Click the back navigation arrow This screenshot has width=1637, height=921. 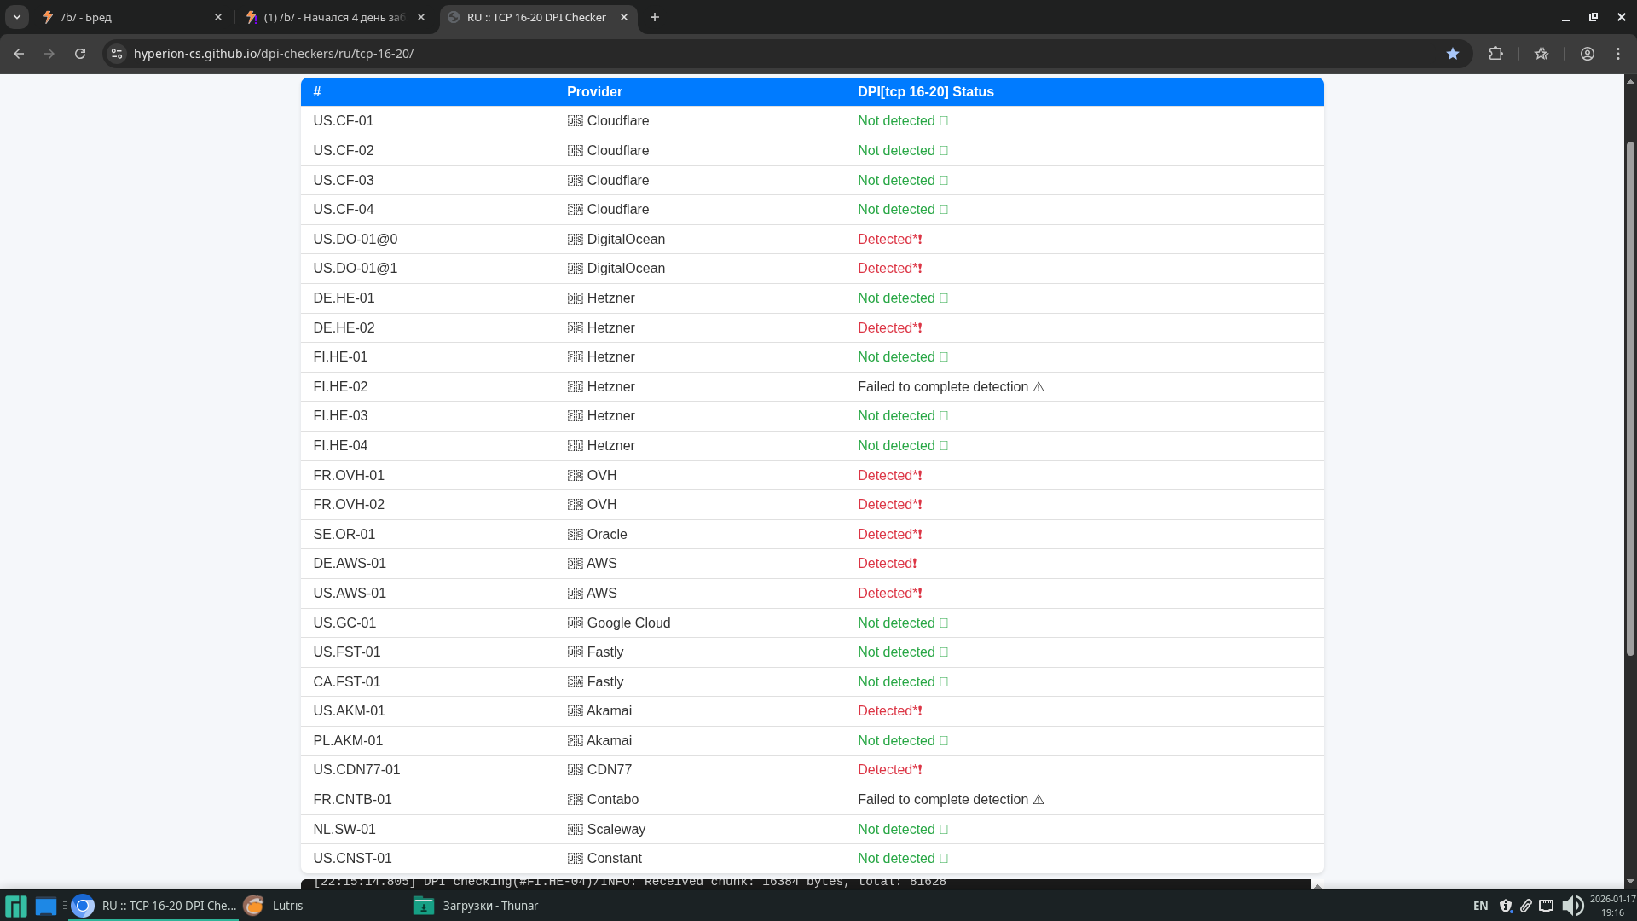point(19,54)
